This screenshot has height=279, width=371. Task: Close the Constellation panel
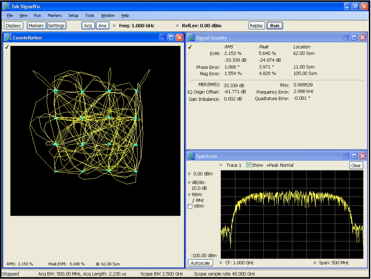[x=180, y=37]
